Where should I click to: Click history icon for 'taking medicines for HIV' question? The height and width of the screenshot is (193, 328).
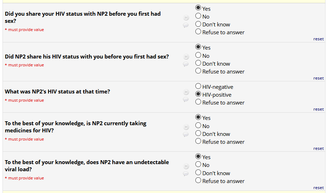(x=186, y=127)
